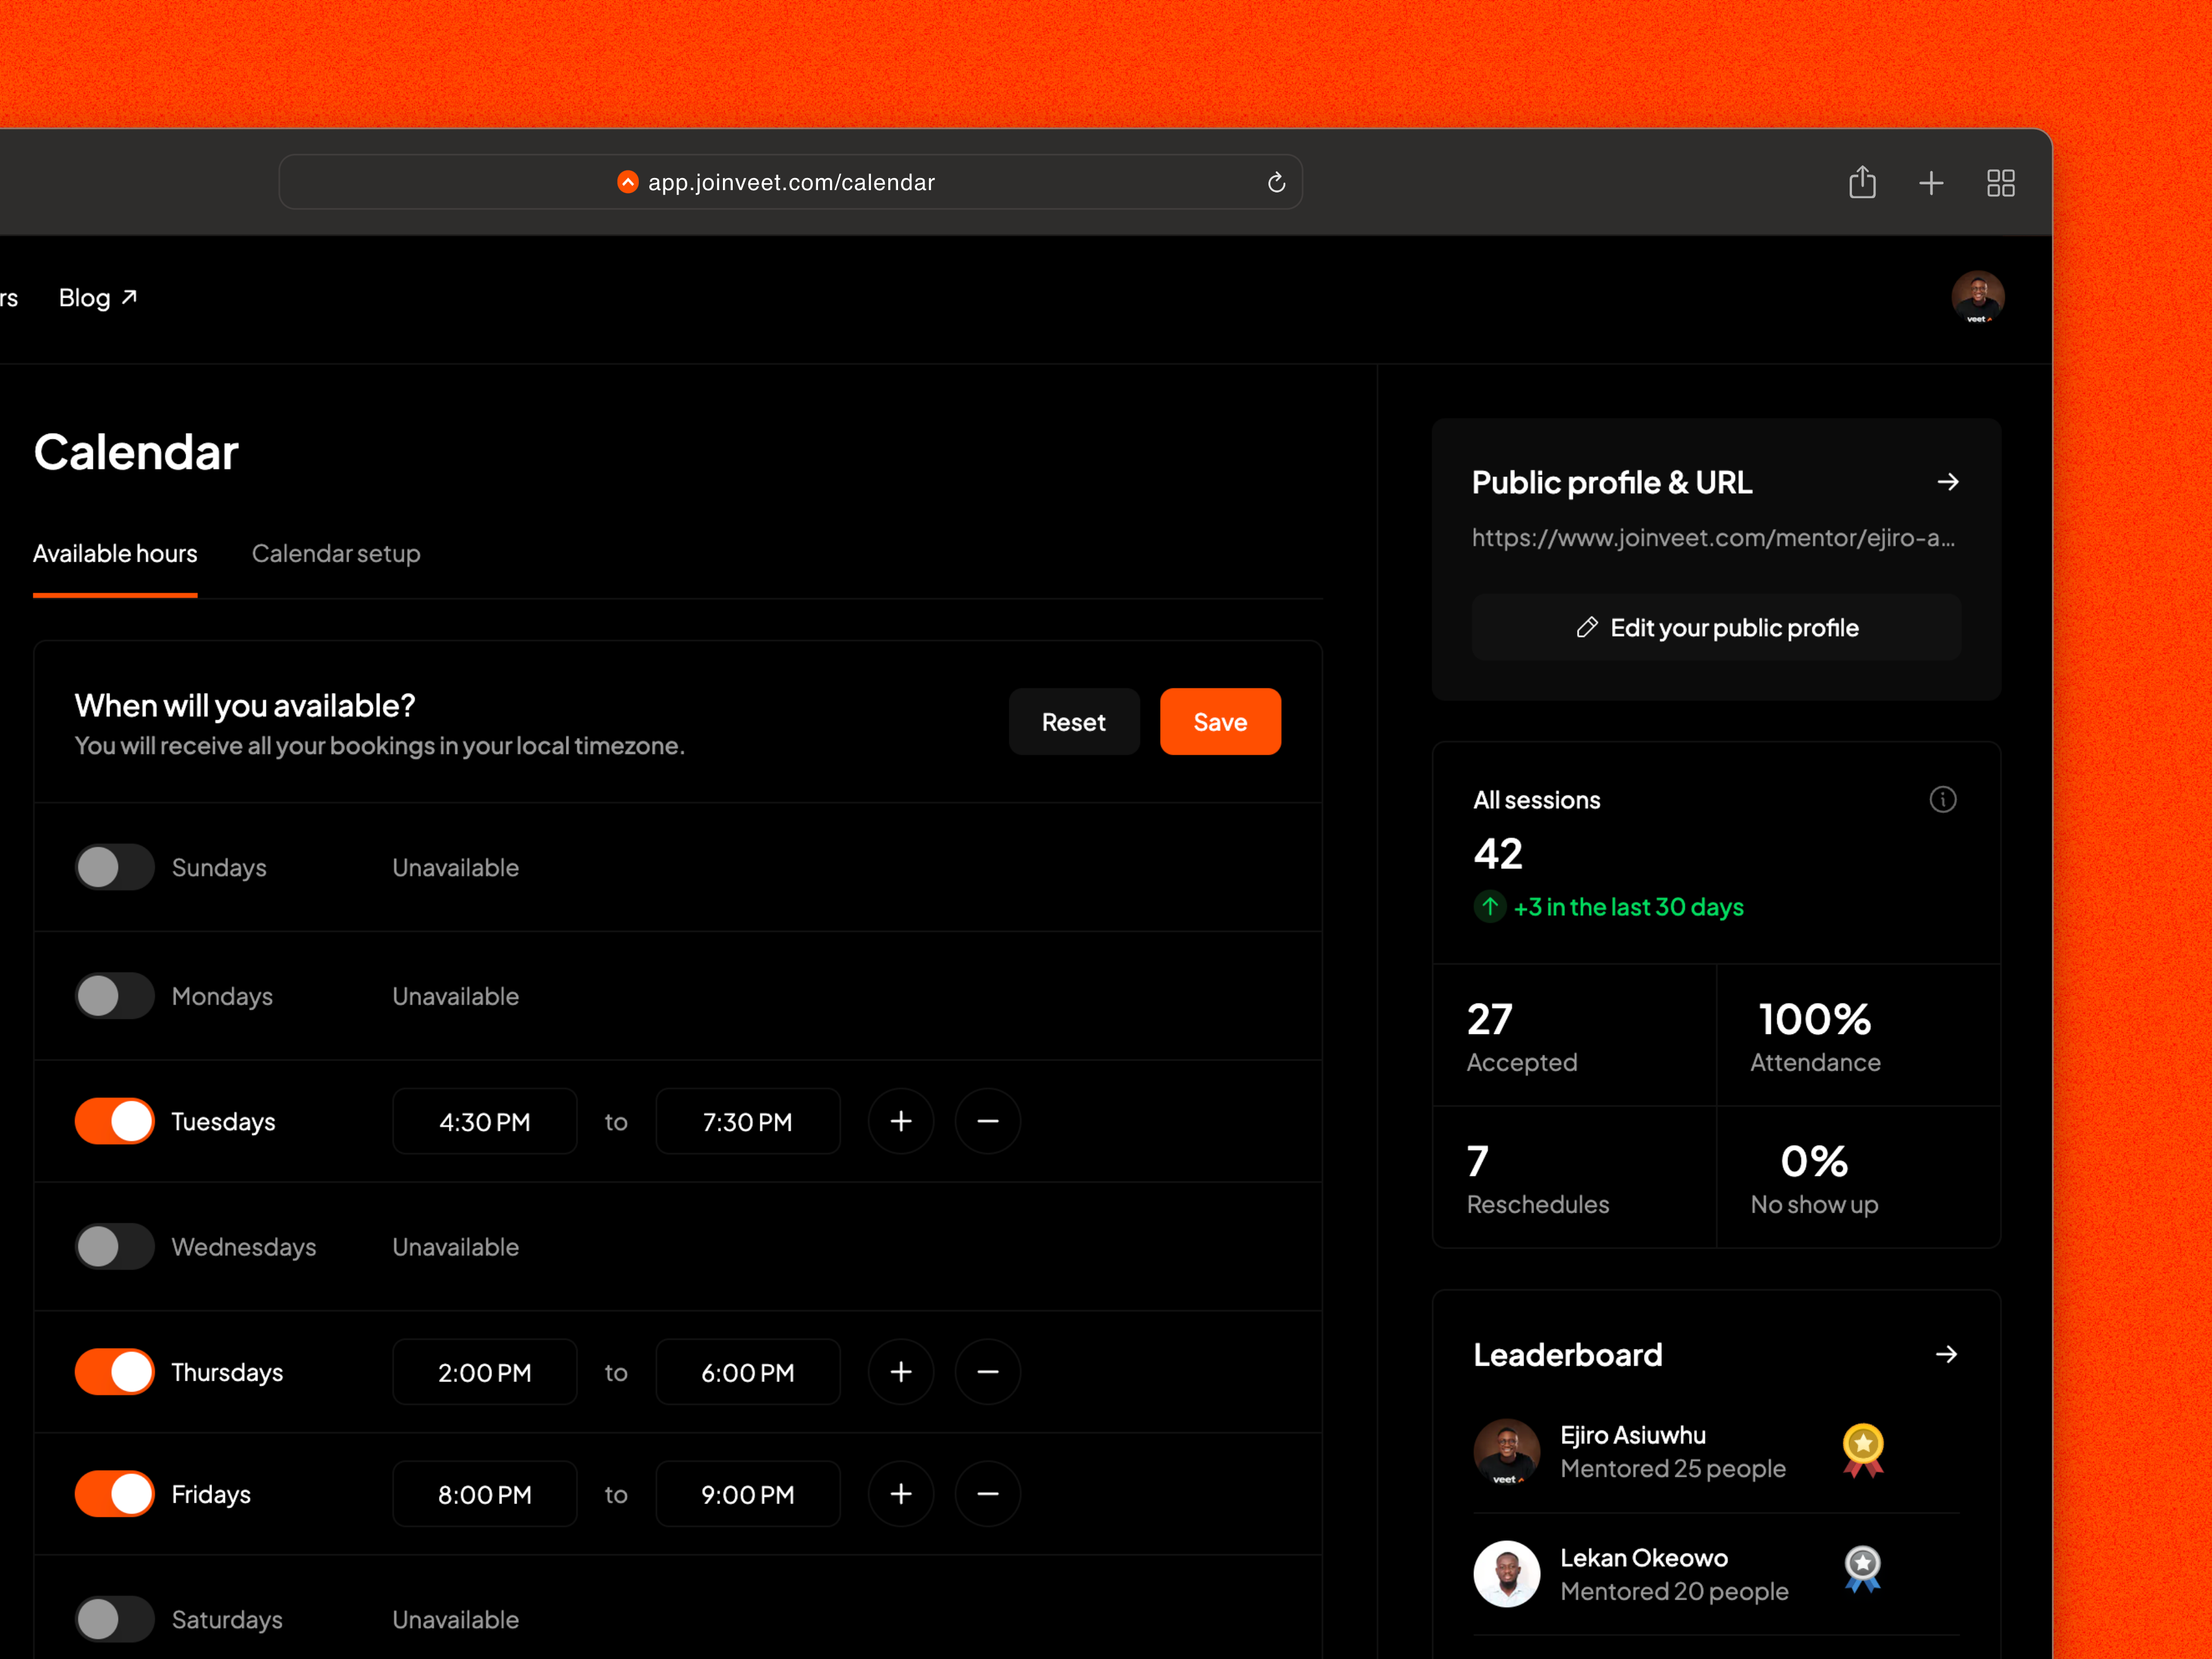Viewport: 2212px width, 1659px height.
Task: Save the availability settings
Action: coord(1220,721)
